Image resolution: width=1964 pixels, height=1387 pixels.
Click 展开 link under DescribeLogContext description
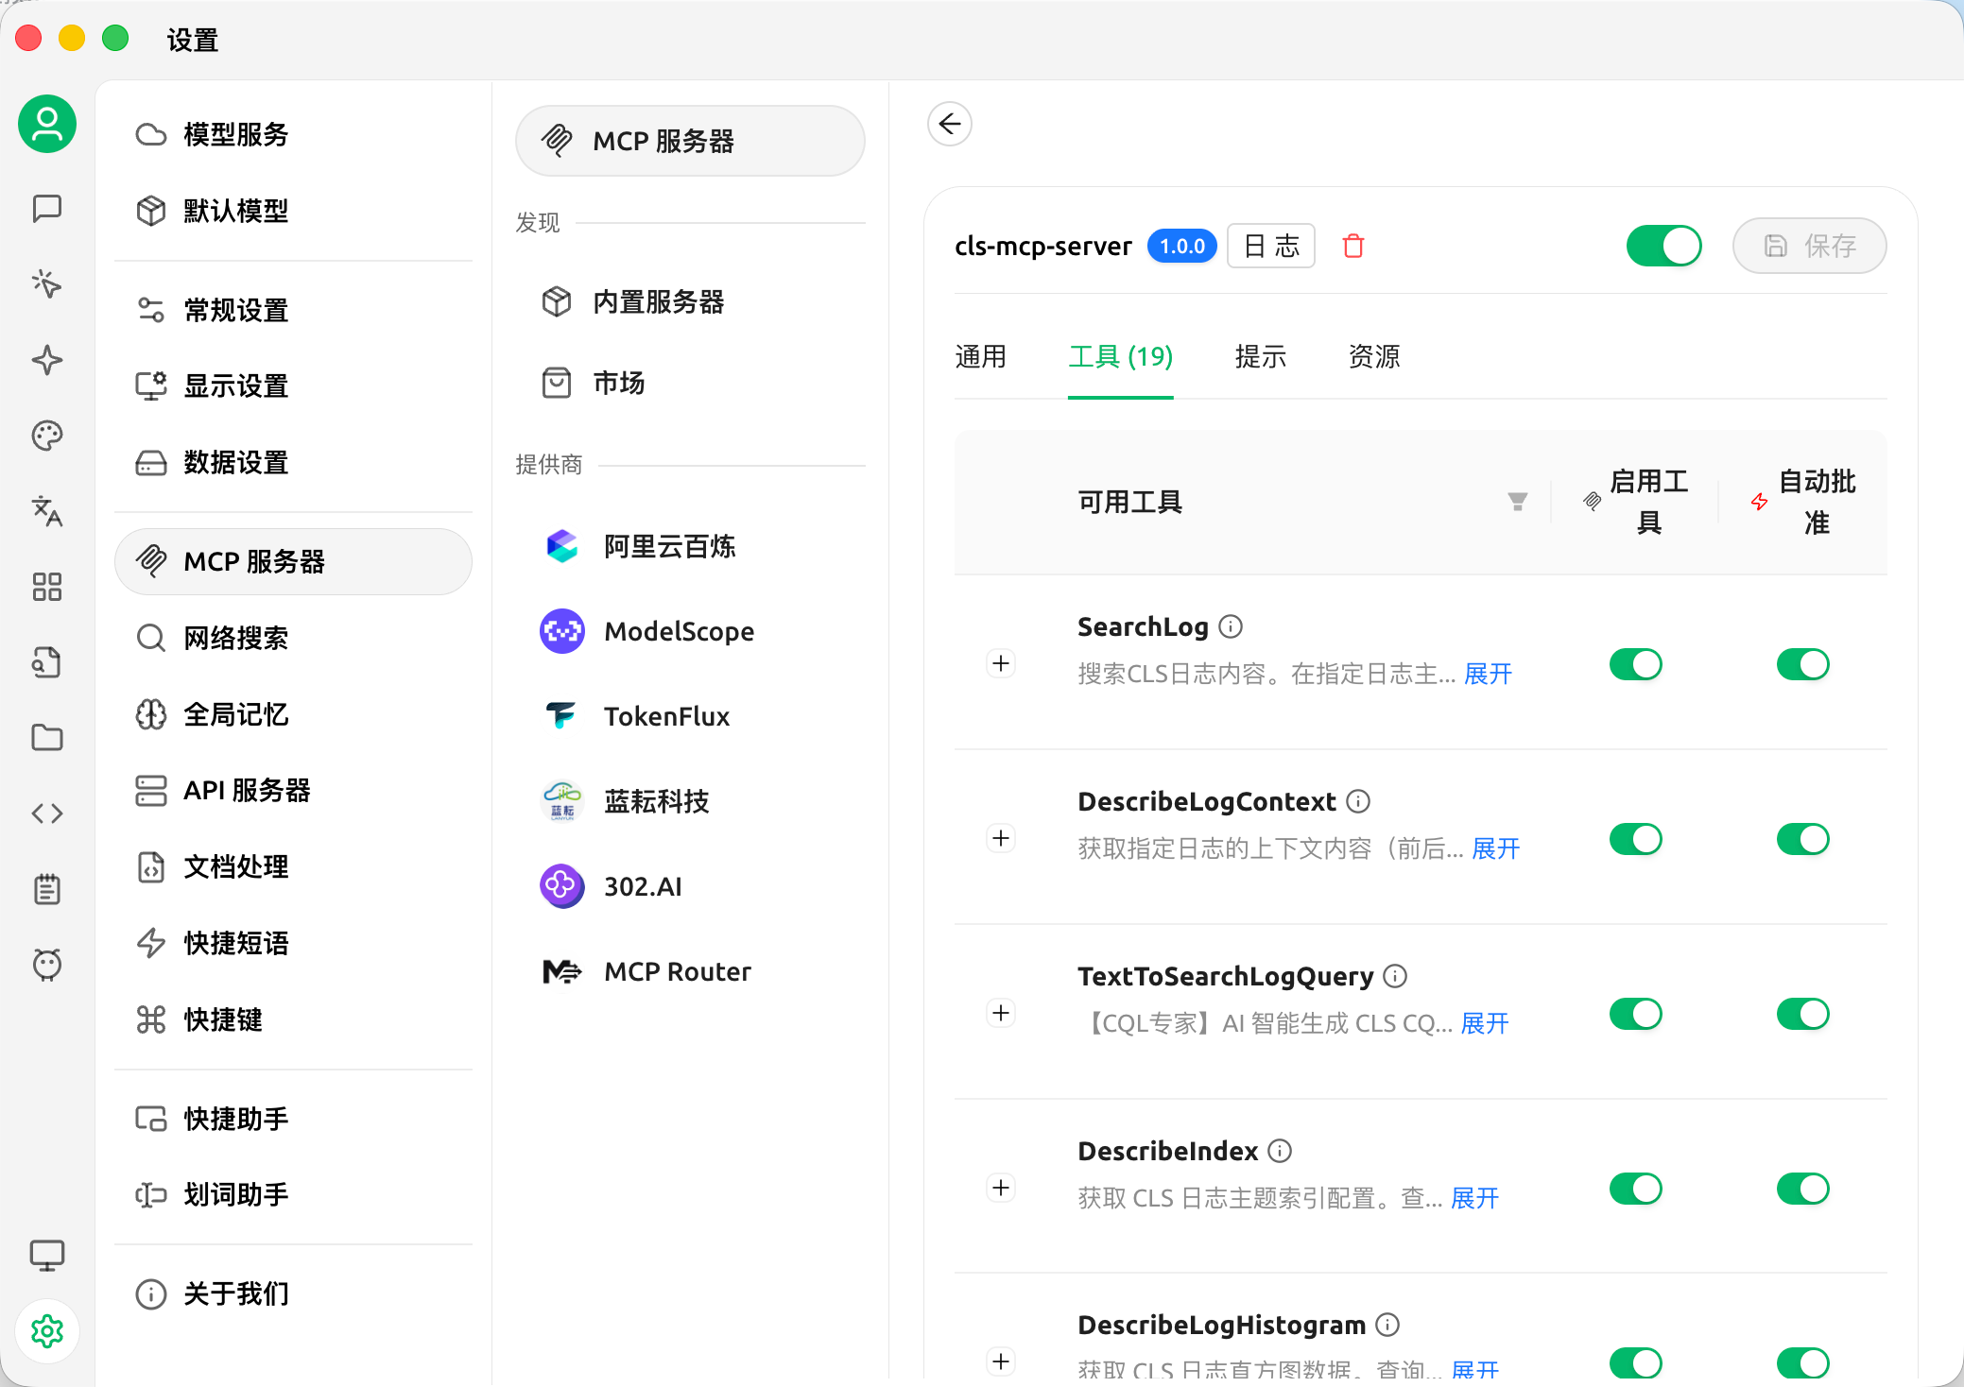[x=1495, y=848]
